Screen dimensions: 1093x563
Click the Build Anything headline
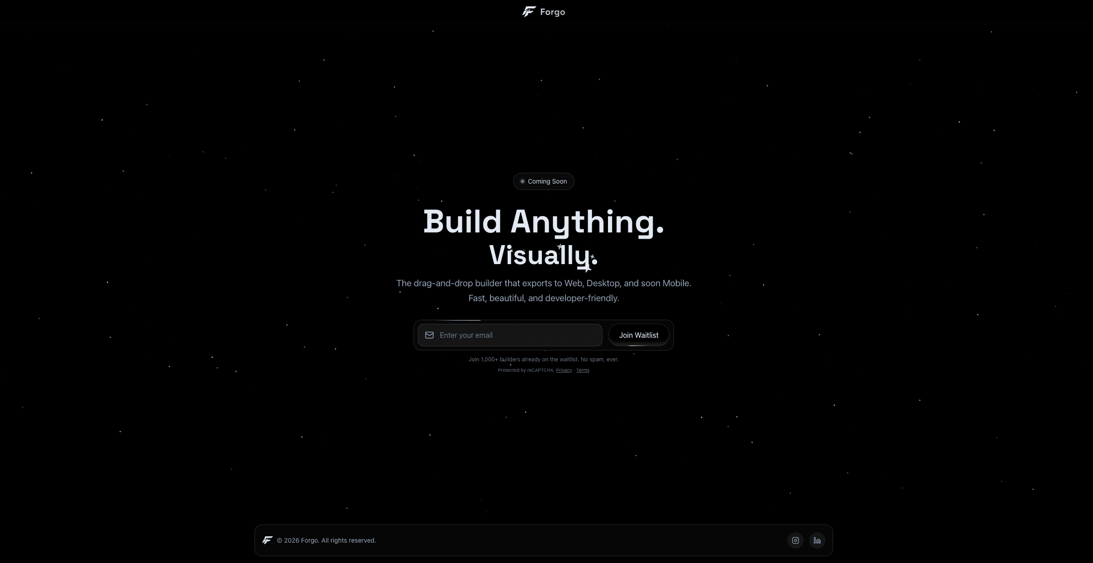tap(543, 222)
